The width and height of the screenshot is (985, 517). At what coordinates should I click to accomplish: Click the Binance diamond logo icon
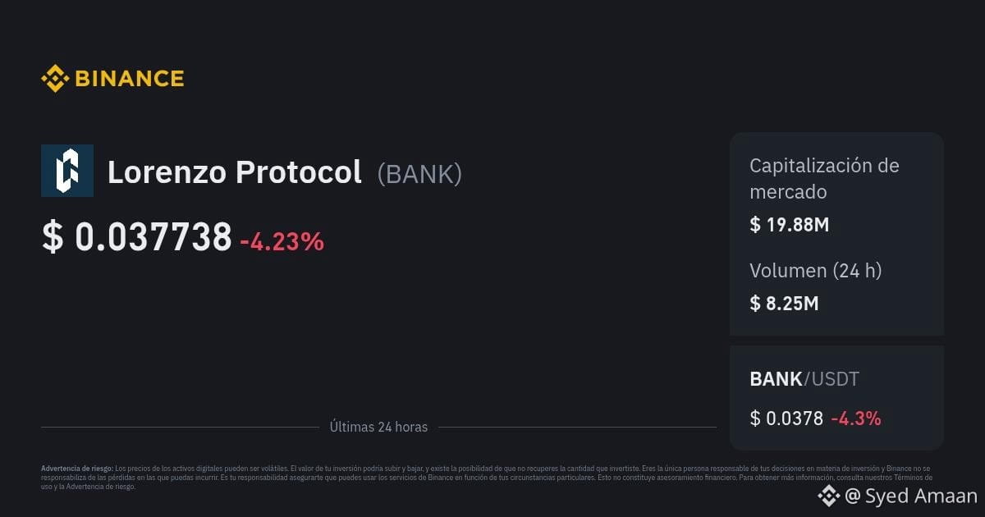(x=55, y=79)
